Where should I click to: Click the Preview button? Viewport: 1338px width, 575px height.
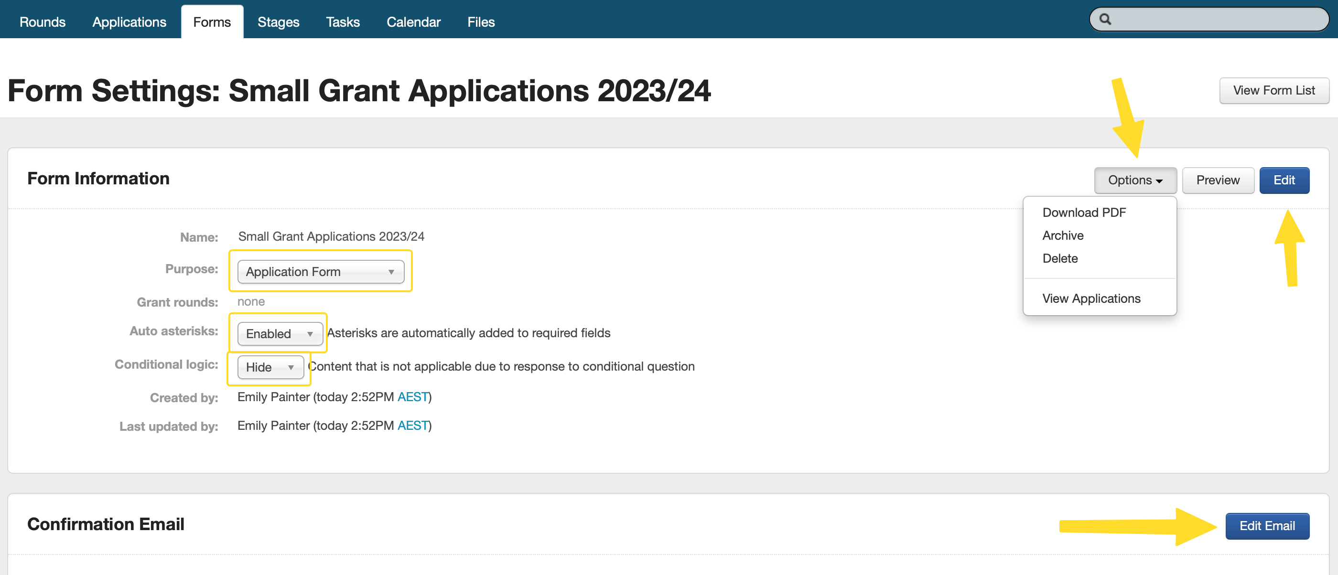[1218, 180]
